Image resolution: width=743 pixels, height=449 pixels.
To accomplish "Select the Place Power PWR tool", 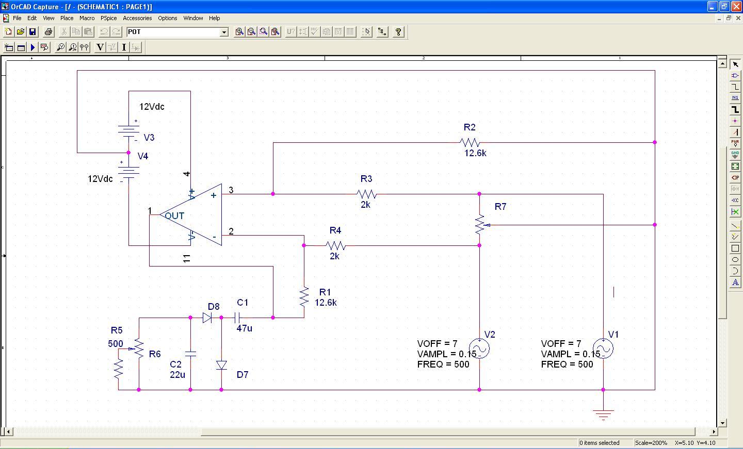I will point(735,143).
